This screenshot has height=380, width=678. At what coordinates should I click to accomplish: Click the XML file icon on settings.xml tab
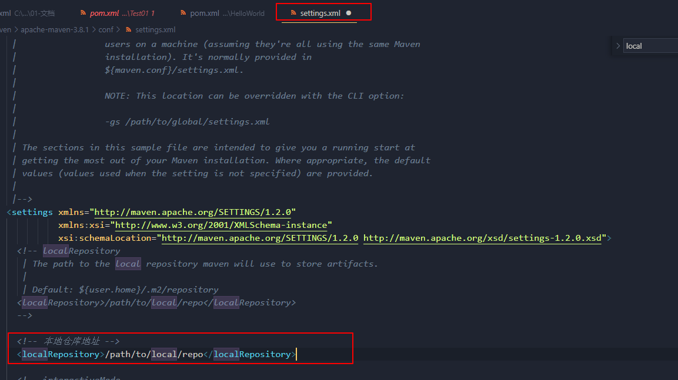293,13
